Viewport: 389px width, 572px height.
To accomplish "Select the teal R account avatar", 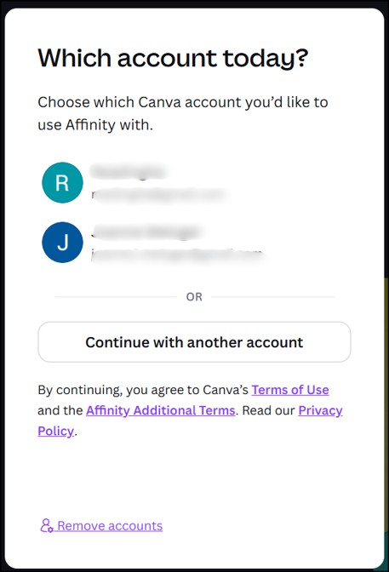I will pos(62,182).
